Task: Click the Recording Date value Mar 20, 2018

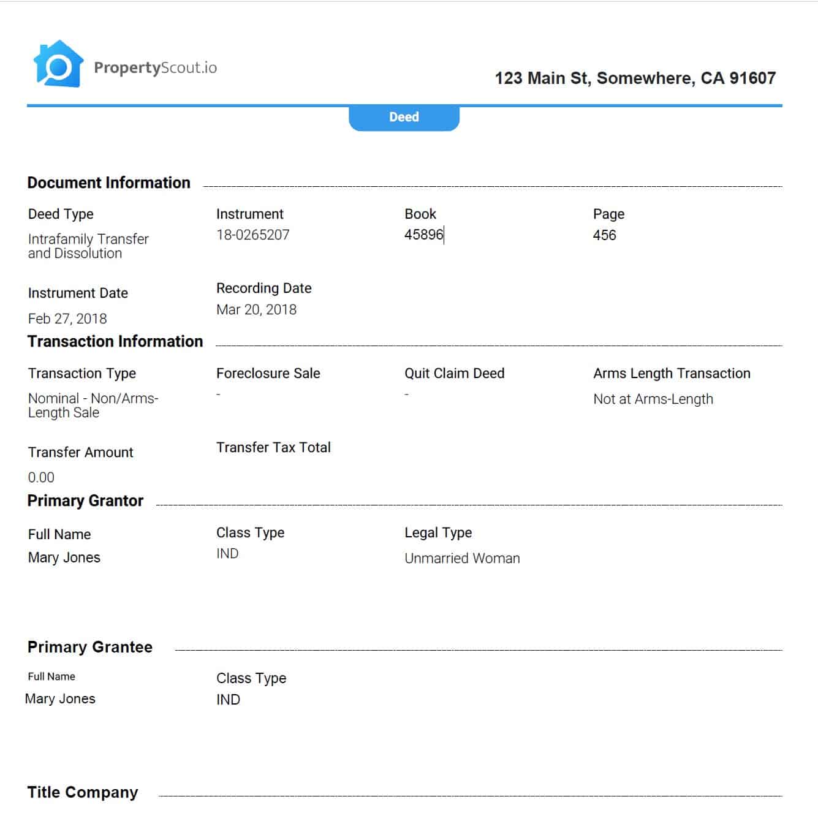Action: click(x=256, y=310)
